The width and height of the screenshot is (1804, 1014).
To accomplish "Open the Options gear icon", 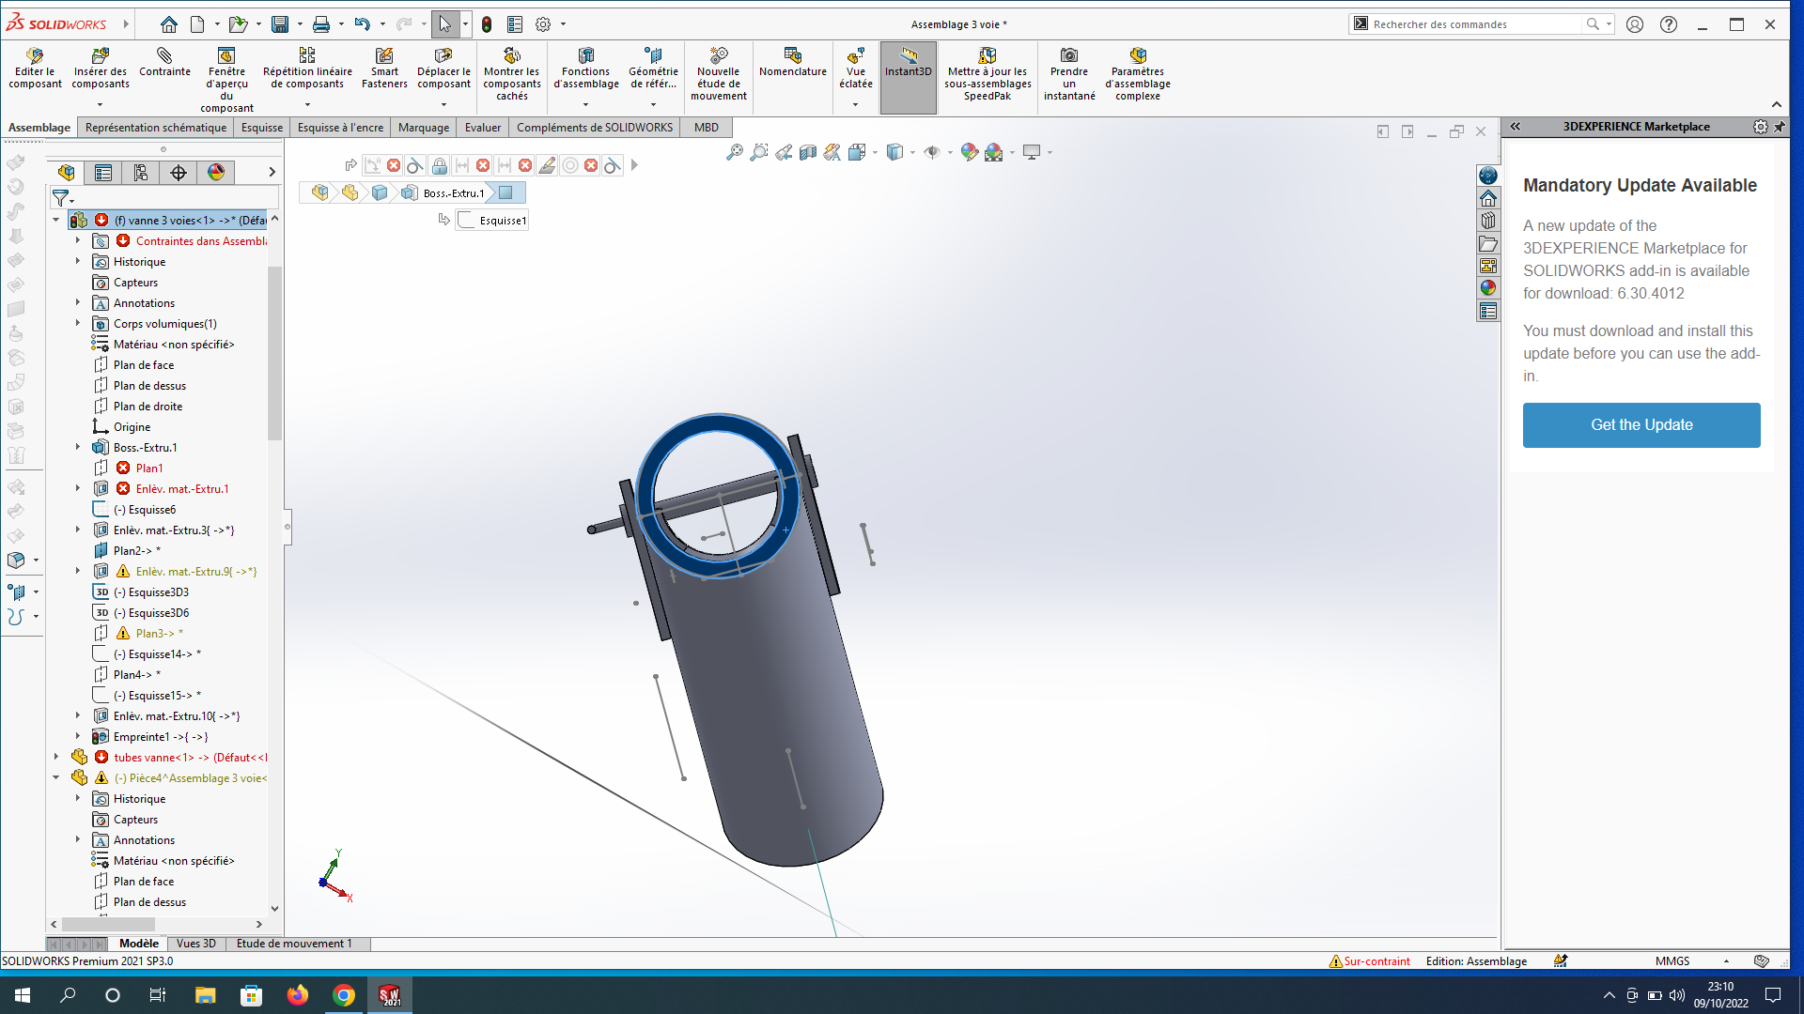I will tap(543, 24).
